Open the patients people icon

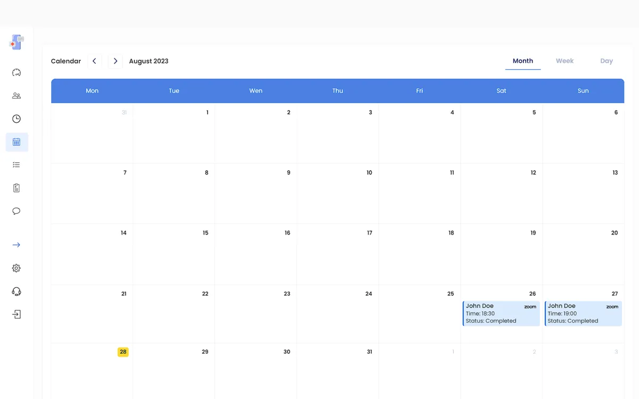click(17, 96)
